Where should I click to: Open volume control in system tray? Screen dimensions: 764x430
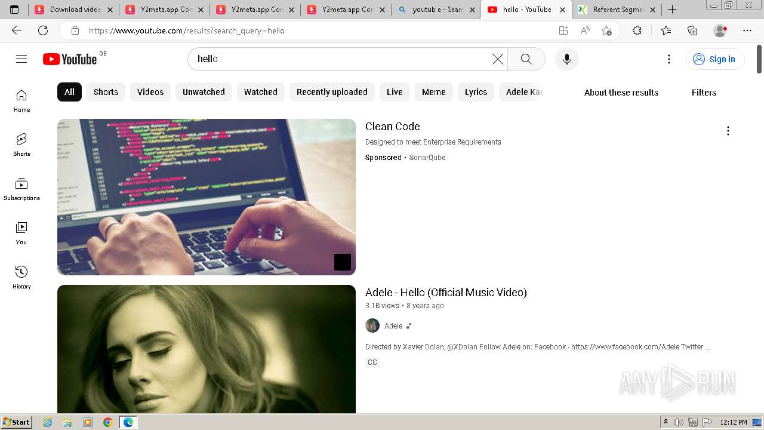[679, 422]
